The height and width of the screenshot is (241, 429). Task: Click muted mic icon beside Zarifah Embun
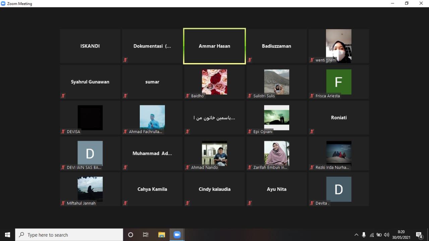[250, 167]
